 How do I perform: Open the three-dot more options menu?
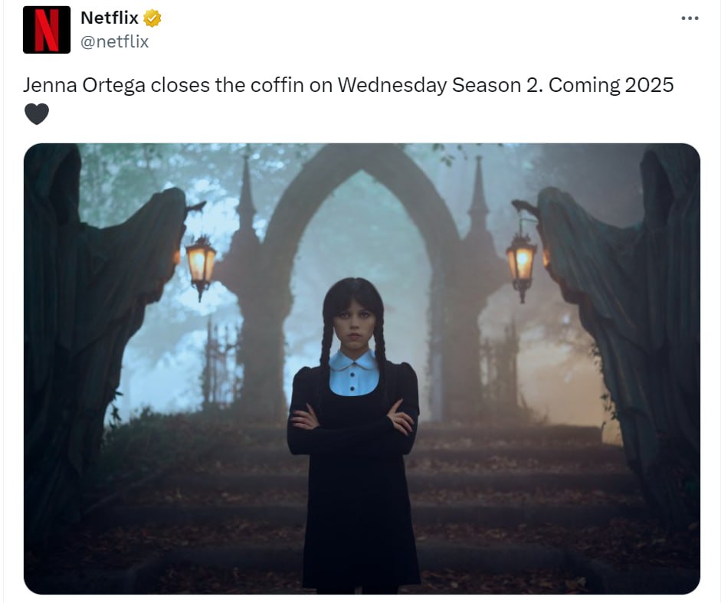(690, 18)
